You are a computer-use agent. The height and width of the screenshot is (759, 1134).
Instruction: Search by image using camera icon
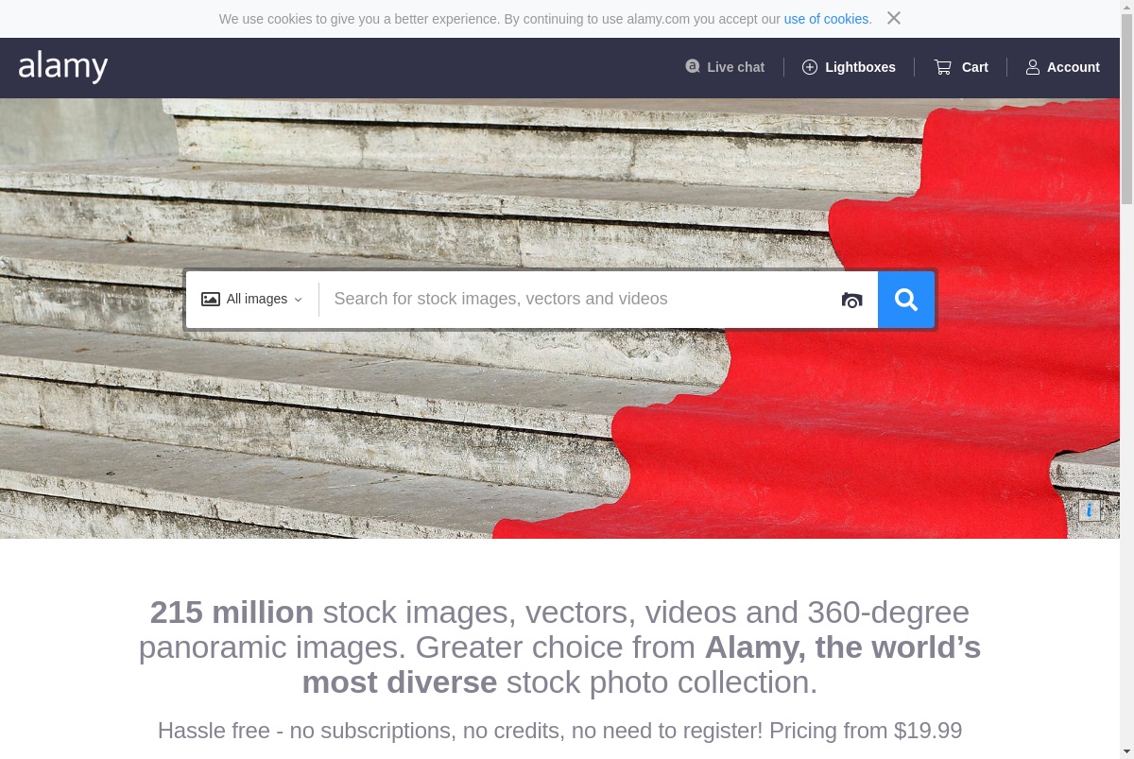tap(852, 300)
